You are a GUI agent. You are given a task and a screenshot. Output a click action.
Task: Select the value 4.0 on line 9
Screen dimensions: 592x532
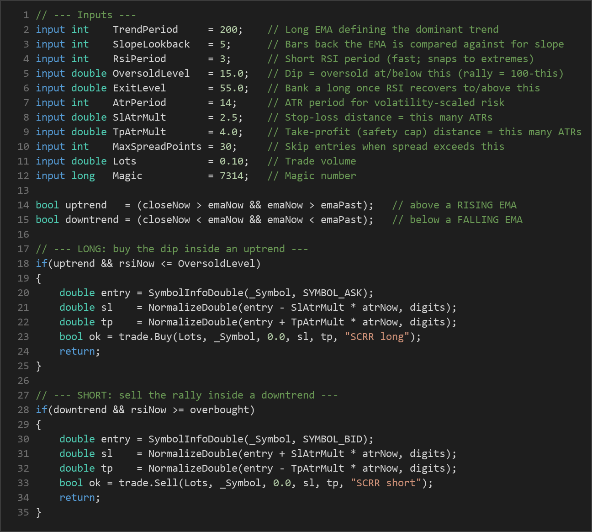[x=228, y=132]
